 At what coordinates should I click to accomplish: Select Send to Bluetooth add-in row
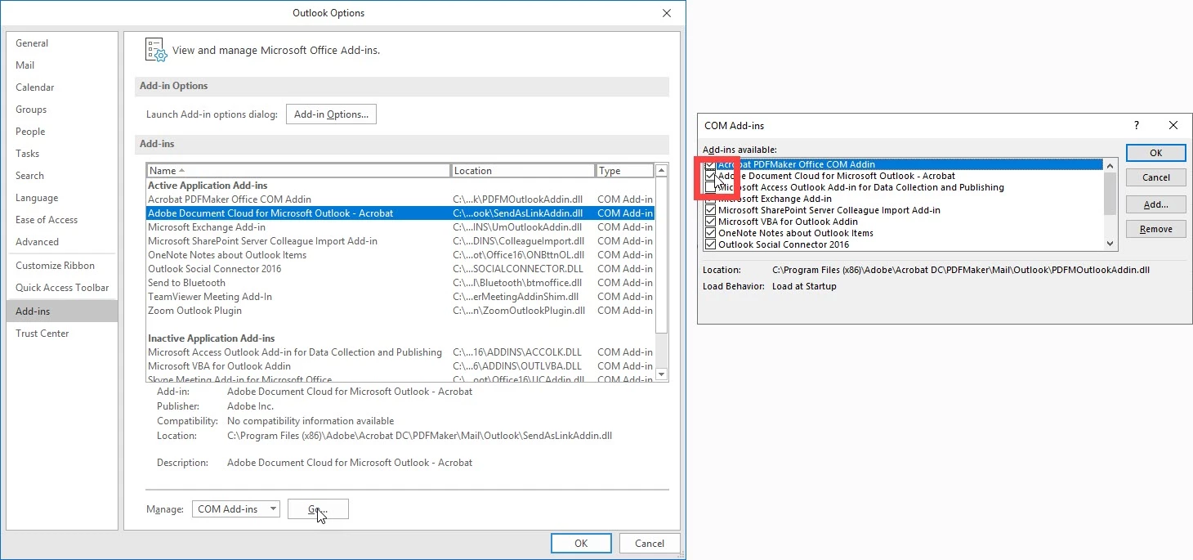pyautogui.click(x=400, y=283)
